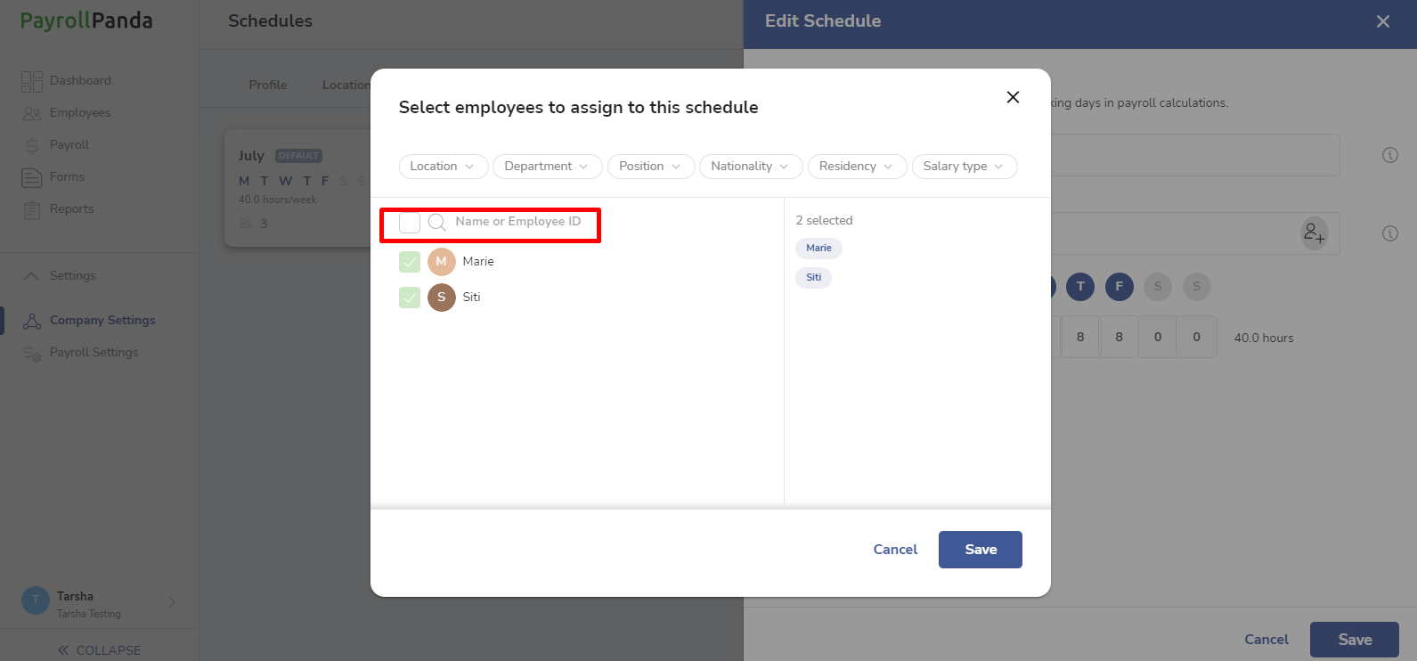This screenshot has width=1417, height=661.
Task: Save the employee selection in dialog
Action: click(x=981, y=550)
